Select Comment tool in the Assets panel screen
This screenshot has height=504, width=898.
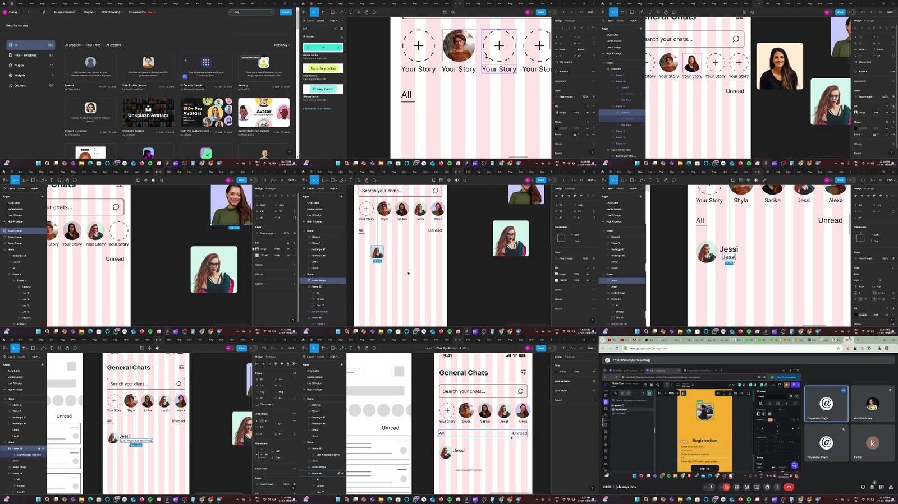click(x=374, y=12)
